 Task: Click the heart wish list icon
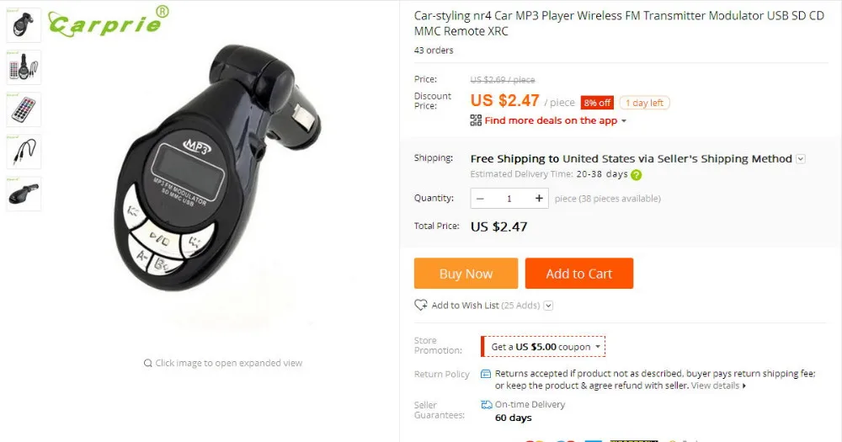[x=420, y=305]
